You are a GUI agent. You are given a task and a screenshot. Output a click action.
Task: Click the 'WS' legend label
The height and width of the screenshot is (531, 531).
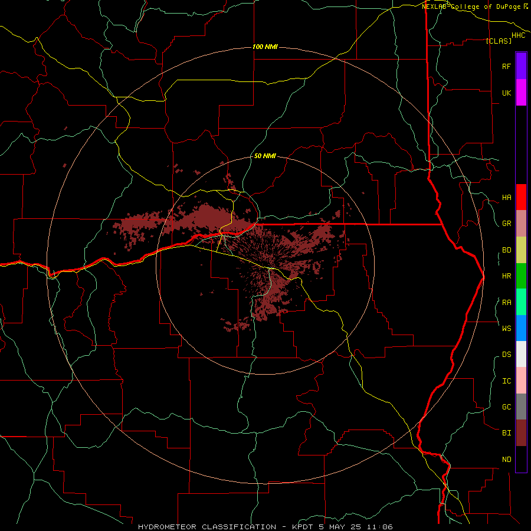[506, 328]
